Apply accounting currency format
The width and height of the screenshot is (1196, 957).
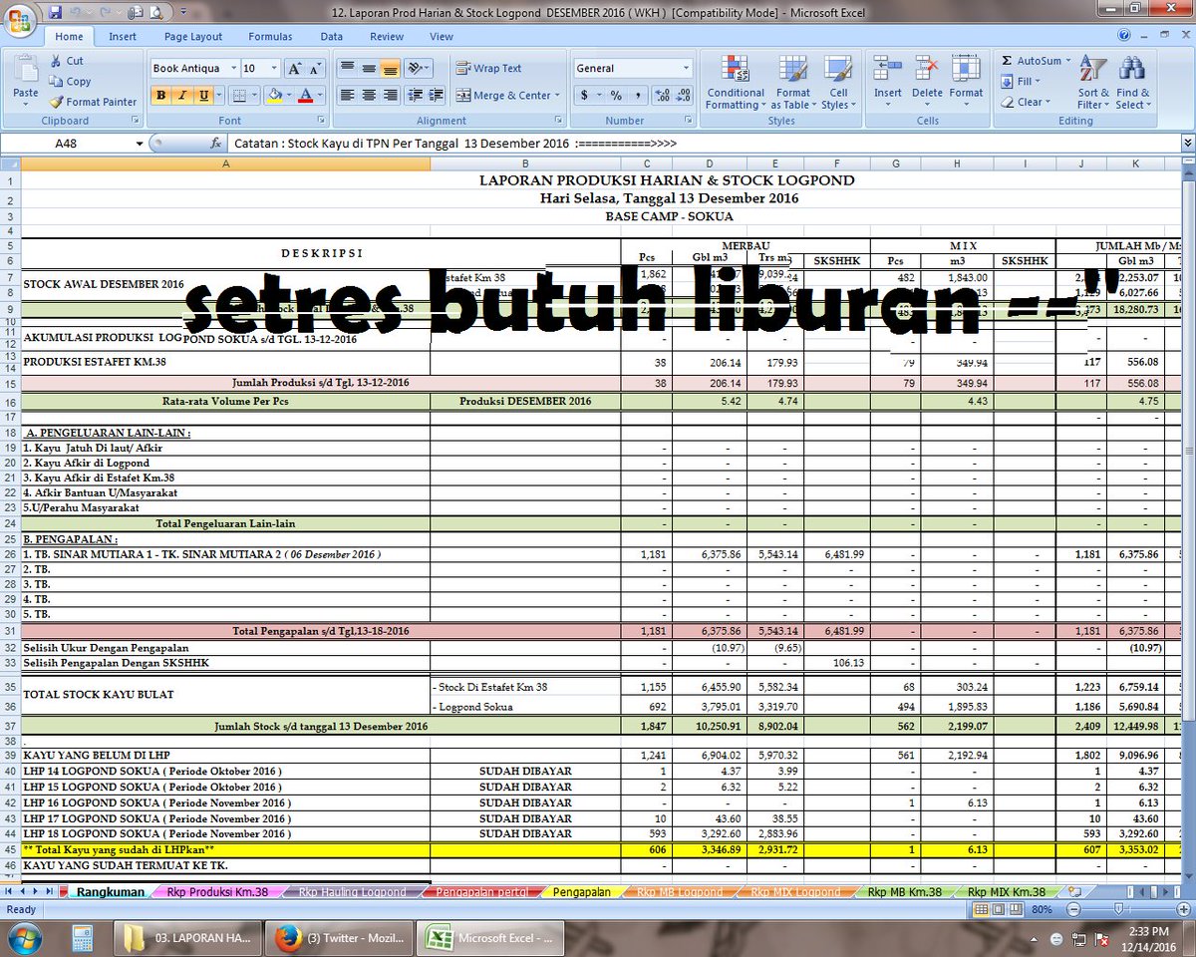click(584, 96)
